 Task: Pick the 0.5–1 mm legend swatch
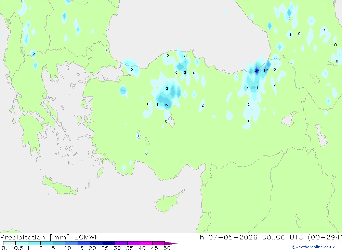(22, 243)
